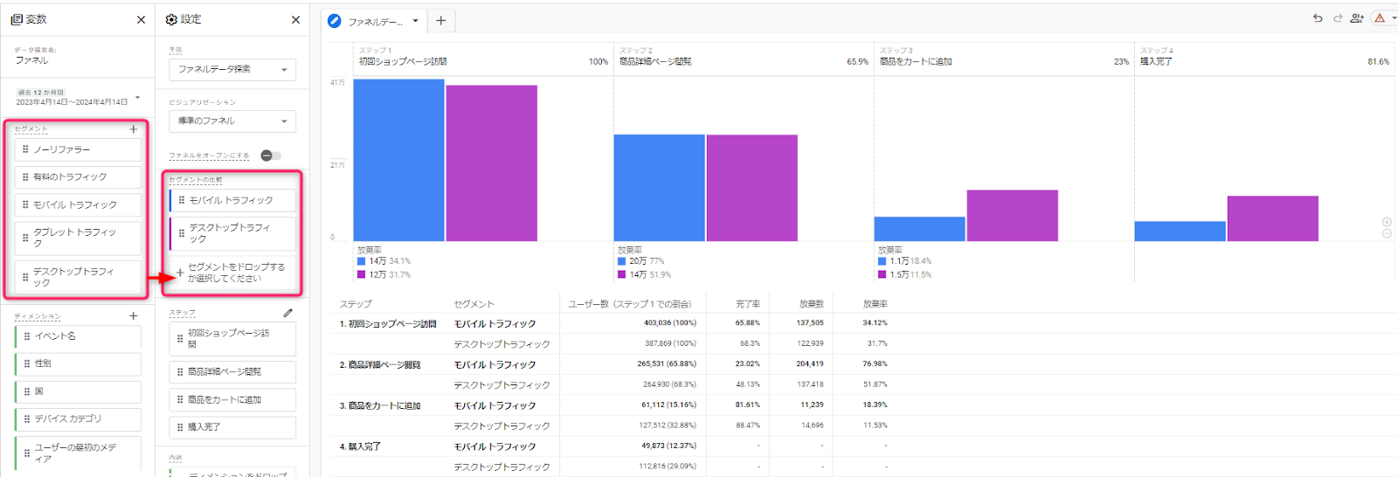This screenshot has width=1398, height=477.
Task: Click the redo arrow icon
Action: click(x=1338, y=18)
